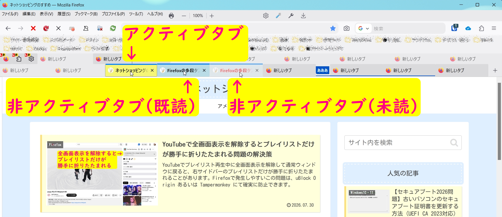Click the blue cloud checkmark icon

click(468, 28)
